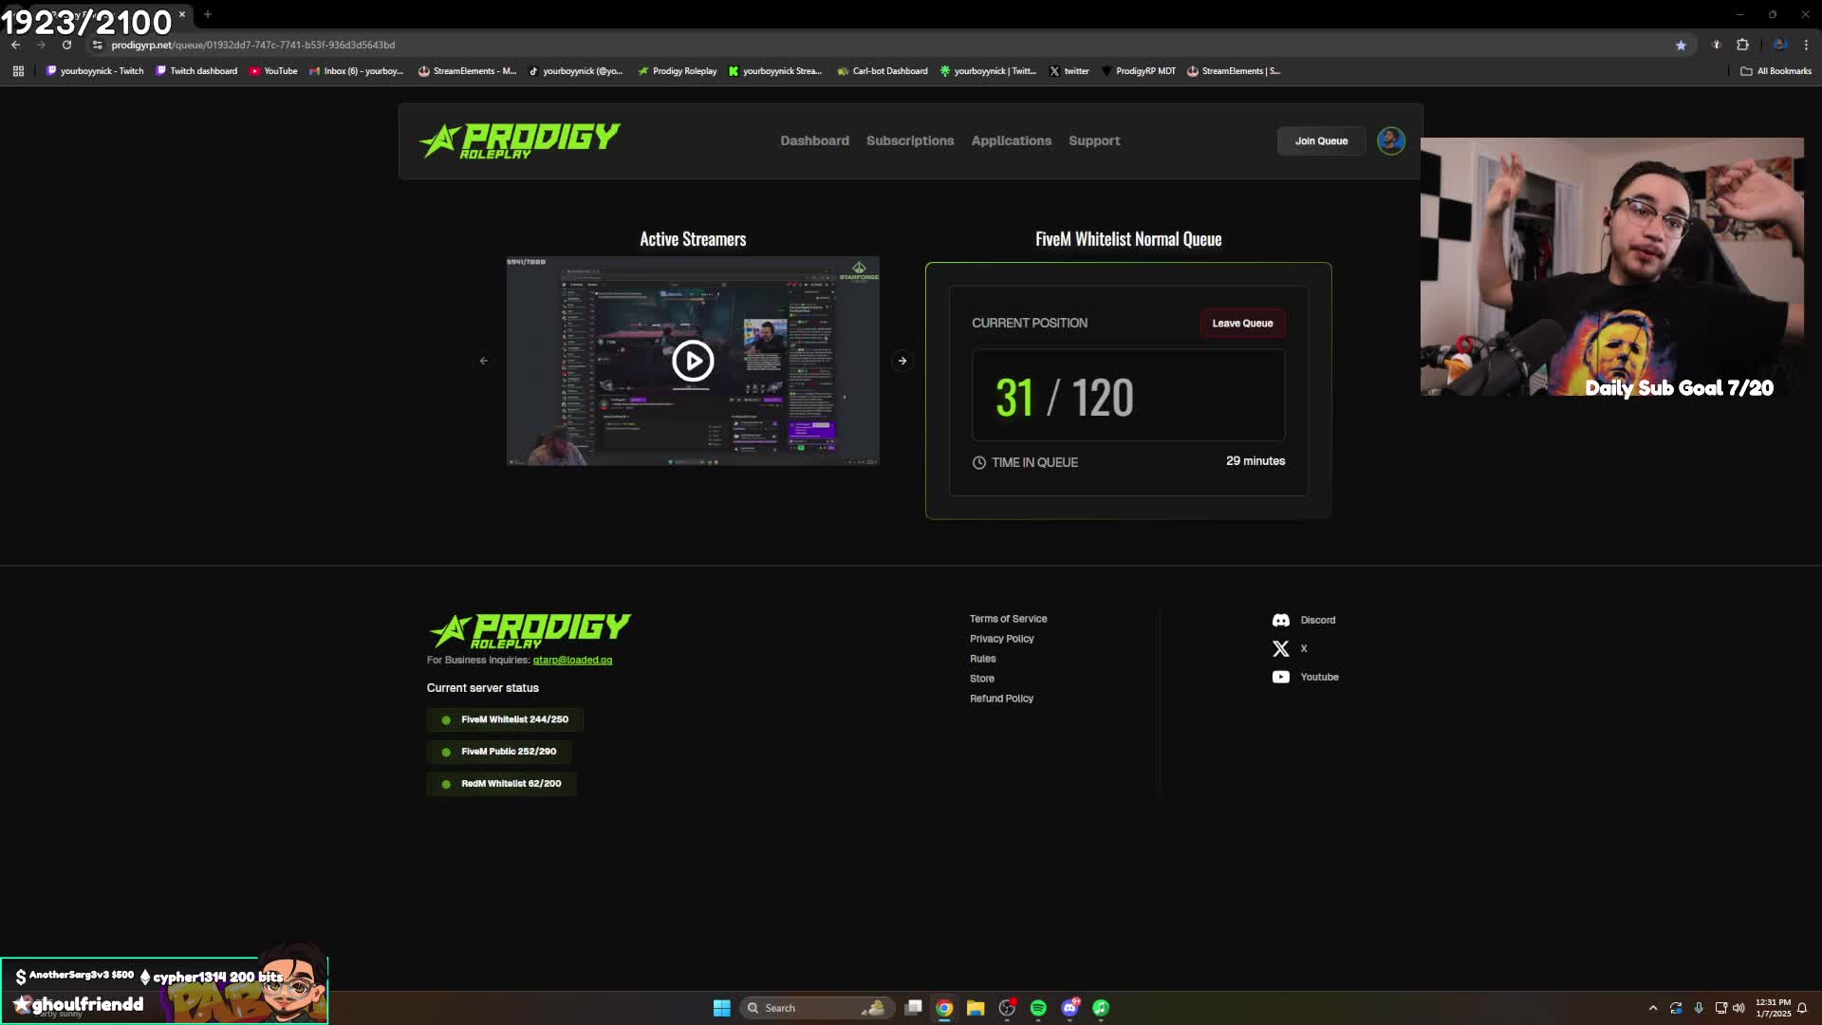
Task: Open the StreamElements - M... bookmark
Action: coord(468,71)
